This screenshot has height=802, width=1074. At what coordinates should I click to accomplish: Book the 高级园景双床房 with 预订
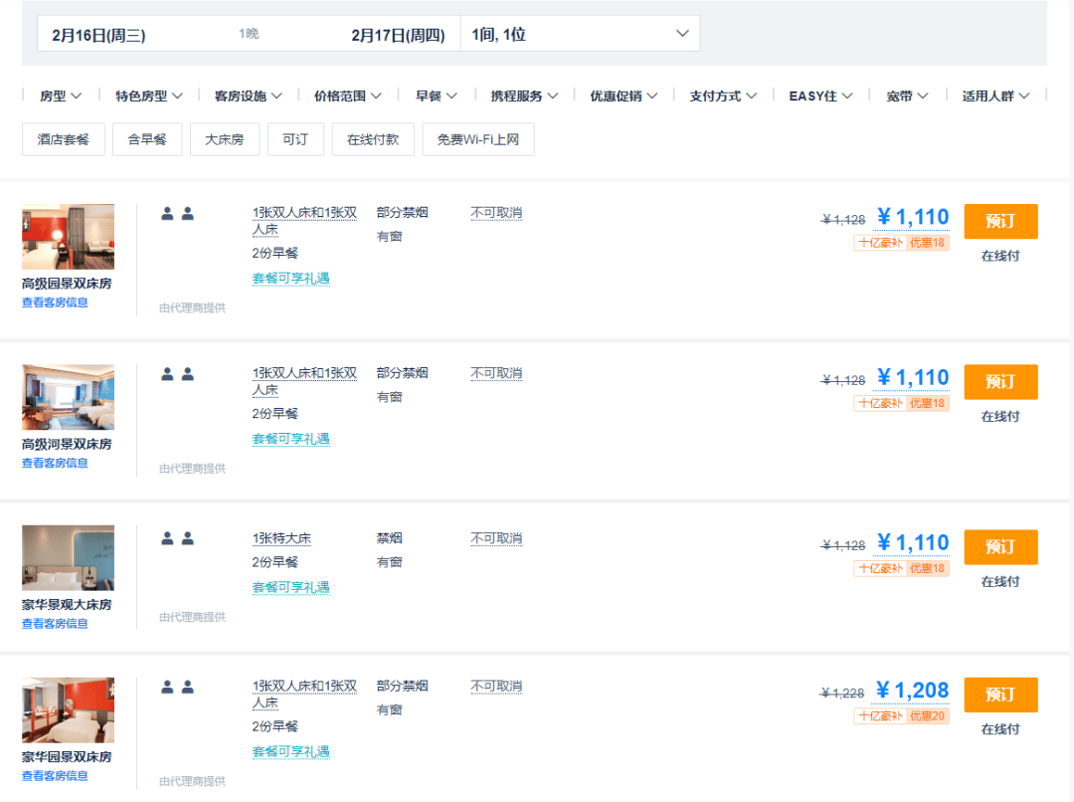(1000, 222)
